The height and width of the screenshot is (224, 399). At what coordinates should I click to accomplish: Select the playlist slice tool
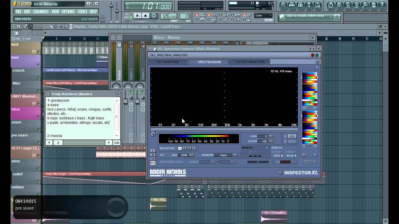[x=50, y=27]
